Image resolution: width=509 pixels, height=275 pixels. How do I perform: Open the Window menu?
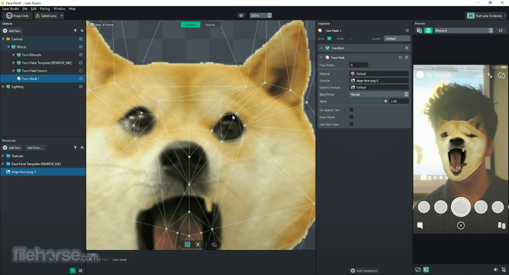[x=59, y=9]
